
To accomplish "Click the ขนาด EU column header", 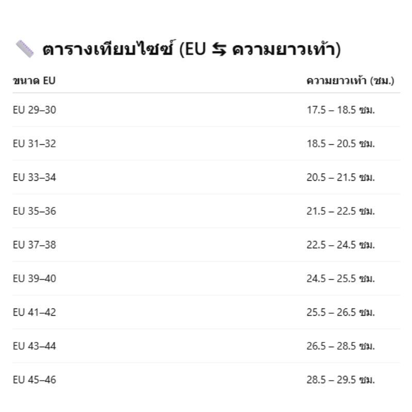I will [34, 80].
